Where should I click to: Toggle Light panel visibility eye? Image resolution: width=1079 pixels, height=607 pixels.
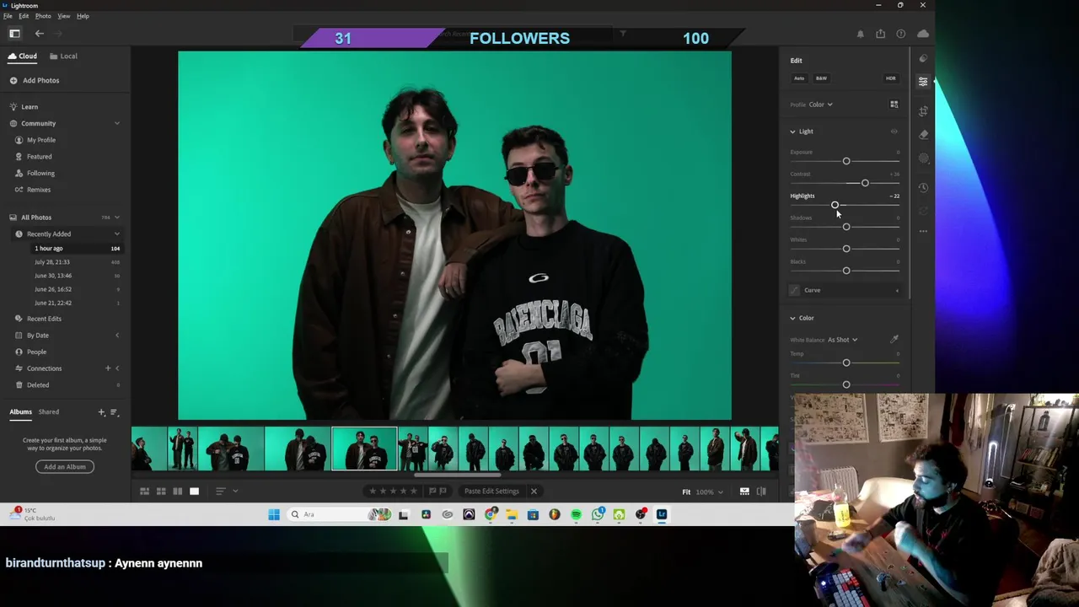pyautogui.click(x=894, y=132)
